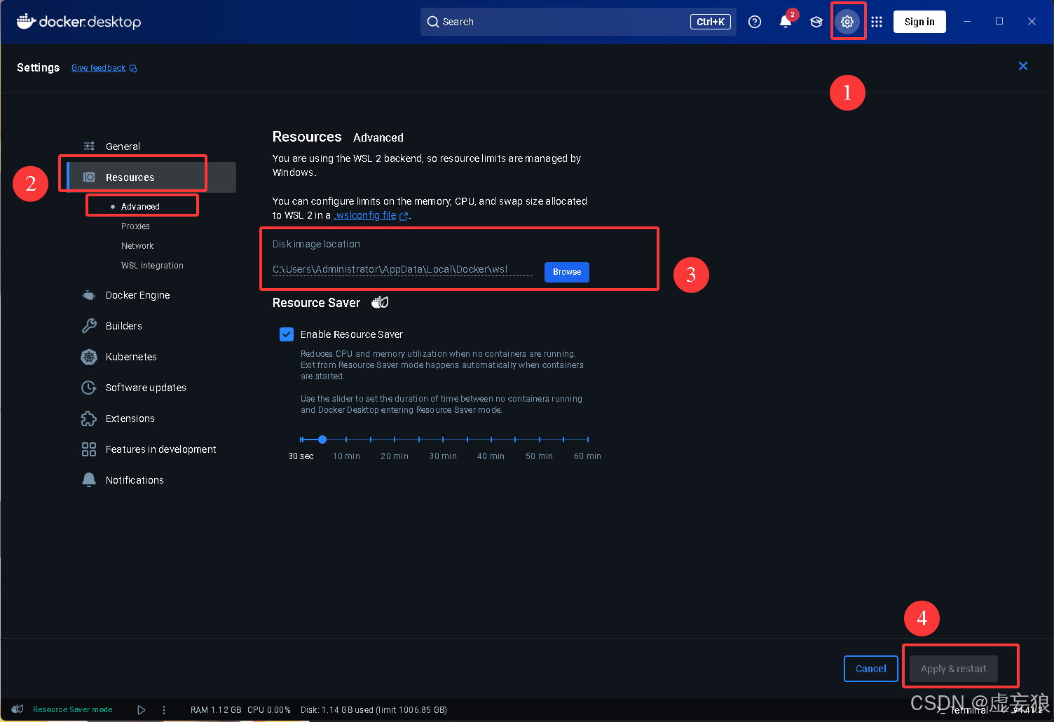Click the Apply & restart button
This screenshot has width=1054, height=722.
point(953,669)
